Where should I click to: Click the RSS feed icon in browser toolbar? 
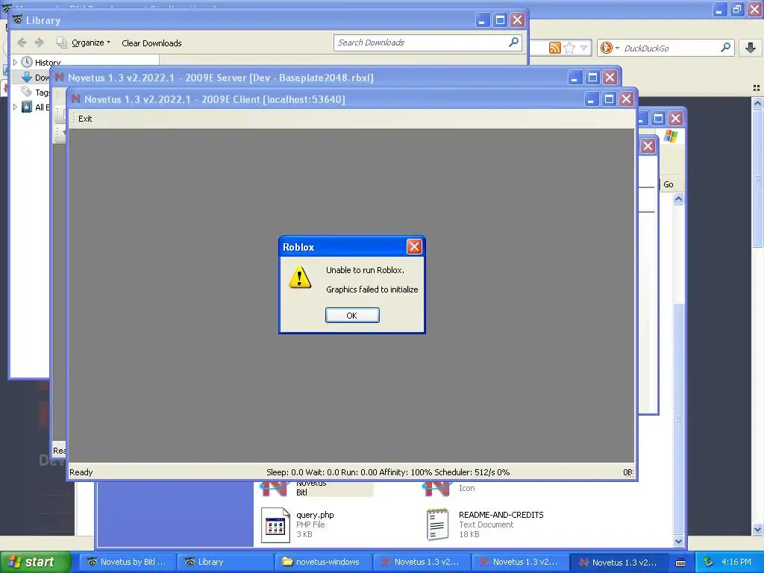(x=554, y=48)
